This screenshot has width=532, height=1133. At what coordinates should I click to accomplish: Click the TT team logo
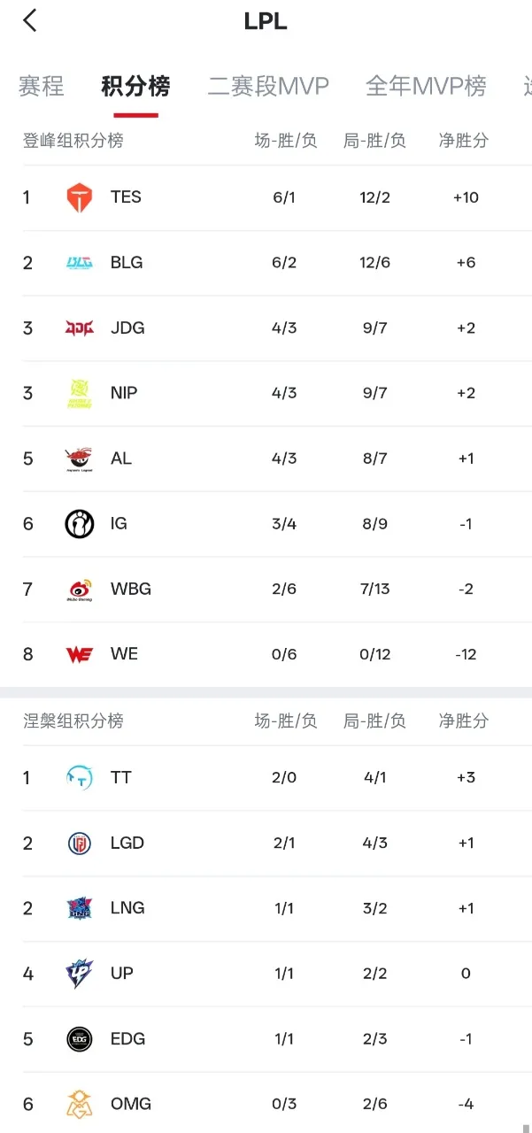[79, 778]
